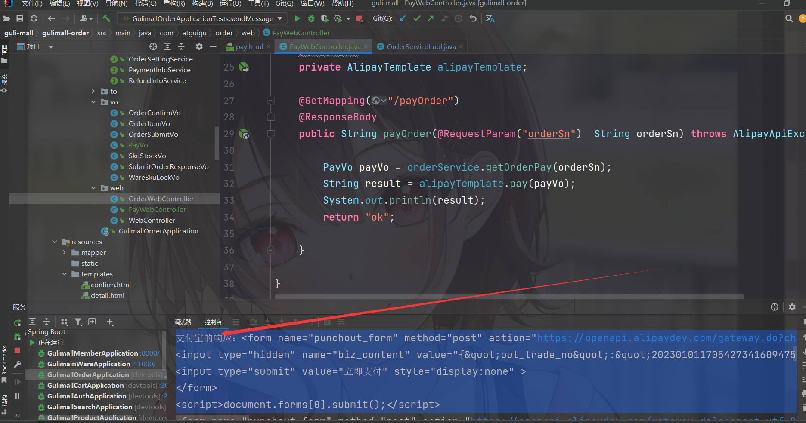This screenshot has width=806, height=423.
Task: Switch to the OrderServiceImpl.java tab
Action: pos(421,46)
